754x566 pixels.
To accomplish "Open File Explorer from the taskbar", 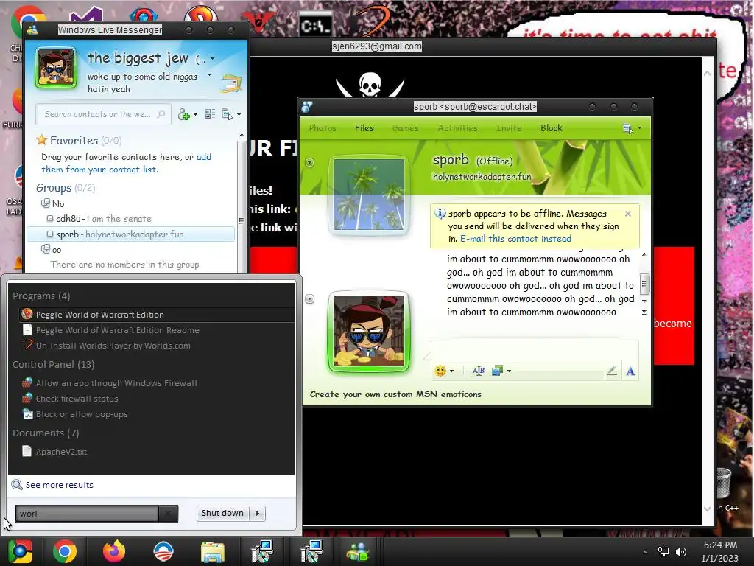I will coord(213,551).
